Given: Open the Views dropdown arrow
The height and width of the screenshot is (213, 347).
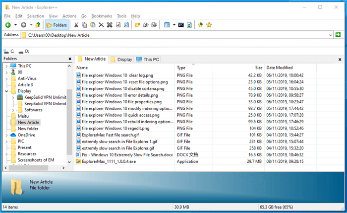Looking at the screenshot, I should pyautogui.click(x=174, y=25).
